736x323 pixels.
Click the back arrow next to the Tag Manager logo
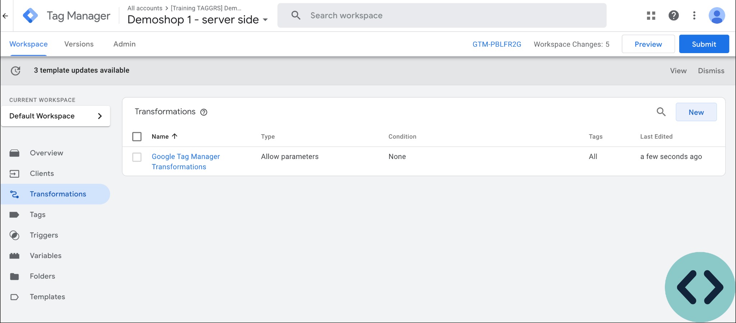pyautogui.click(x=5, y=16)
